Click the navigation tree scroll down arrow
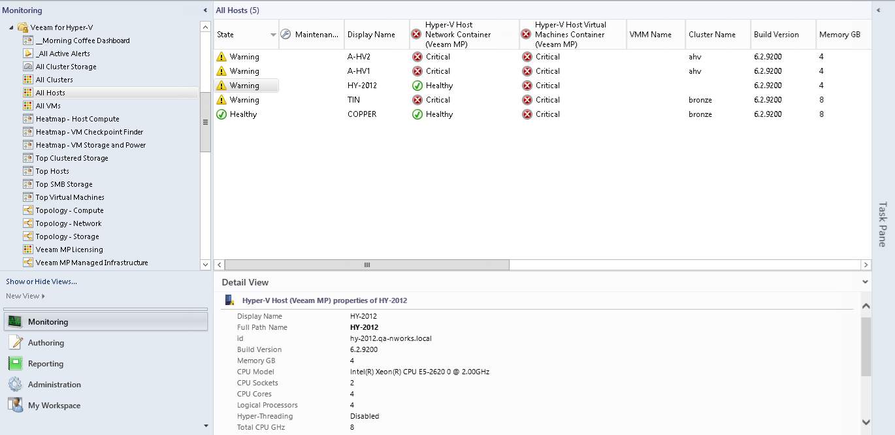This screenshot has height=435, width=895. (205, 265)
